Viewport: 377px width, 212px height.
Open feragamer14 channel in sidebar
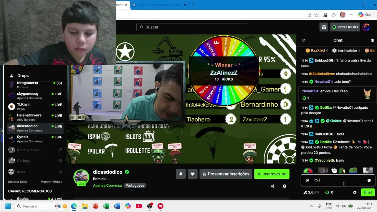[x=35, y=85]
